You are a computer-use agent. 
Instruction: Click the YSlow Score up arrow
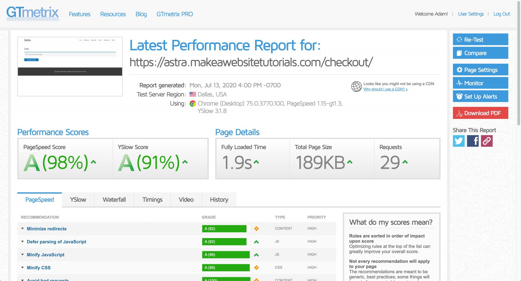point(185,162)
